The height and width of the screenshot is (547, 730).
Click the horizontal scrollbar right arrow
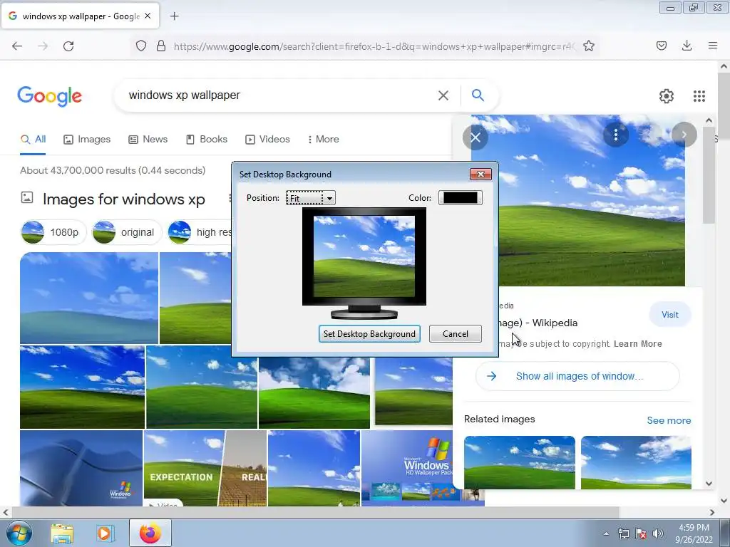712,513
